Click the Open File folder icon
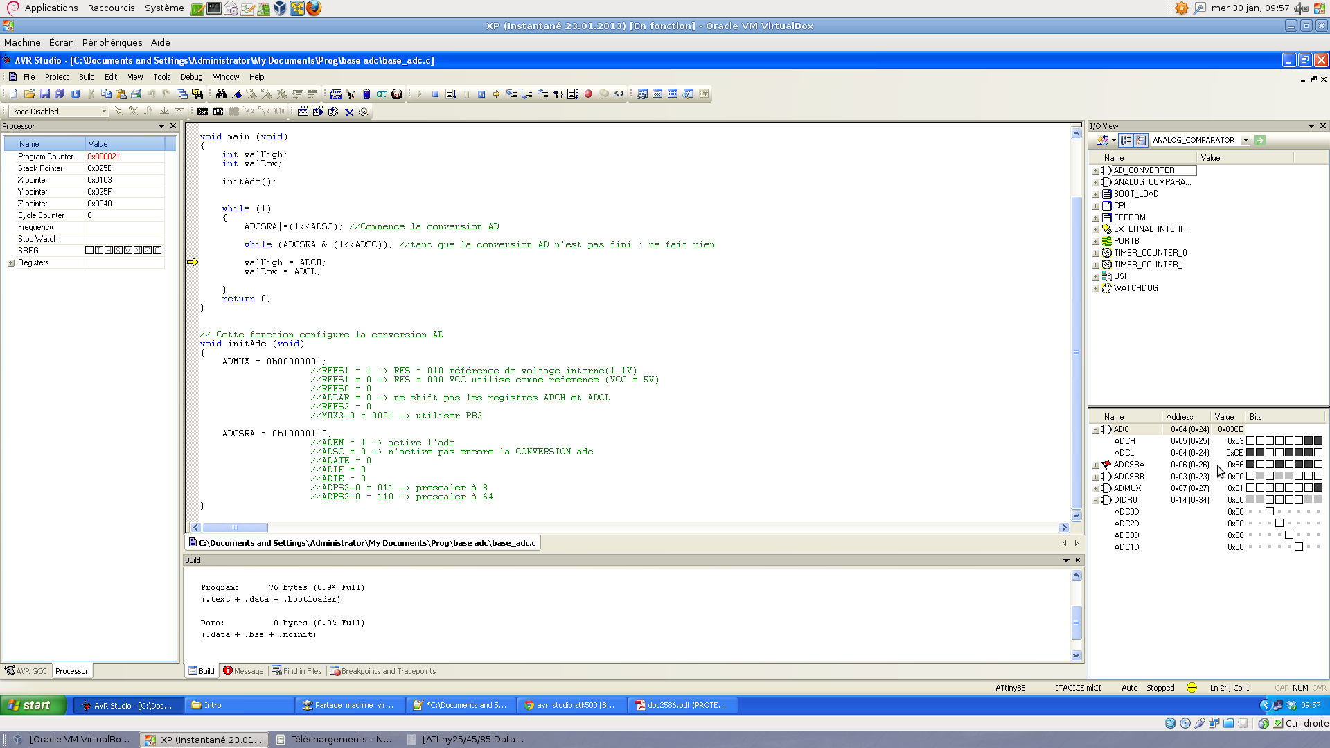 (x=29, y=94)
